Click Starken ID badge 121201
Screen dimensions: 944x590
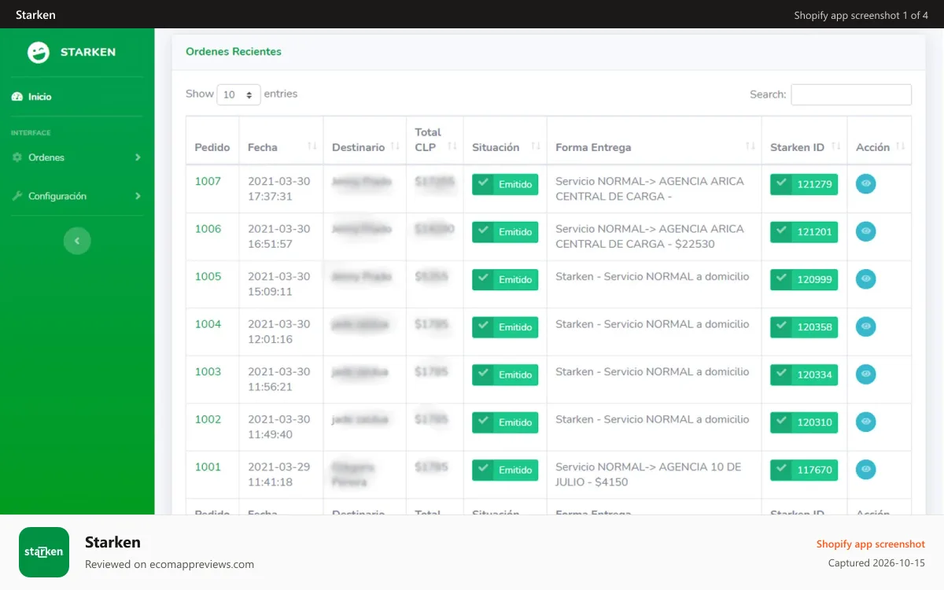pyautogui.click(x=804, y=232)
